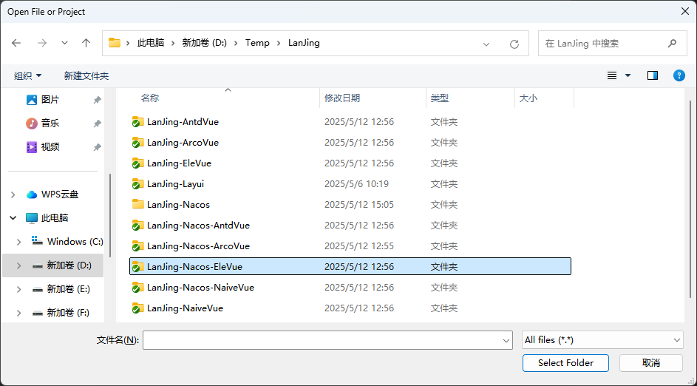This screenshot has width=697, height=386.
Task: Click the LanJing-ArcoVue folder icon
Action: 137,142
